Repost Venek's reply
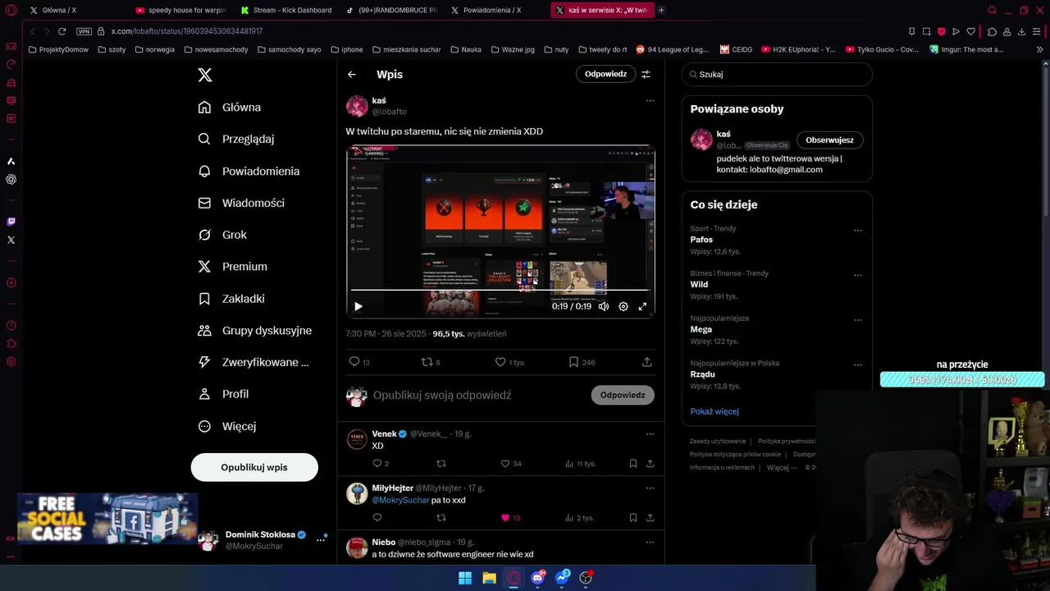Viewport: 1050px width, 591px height. [441, 464]
